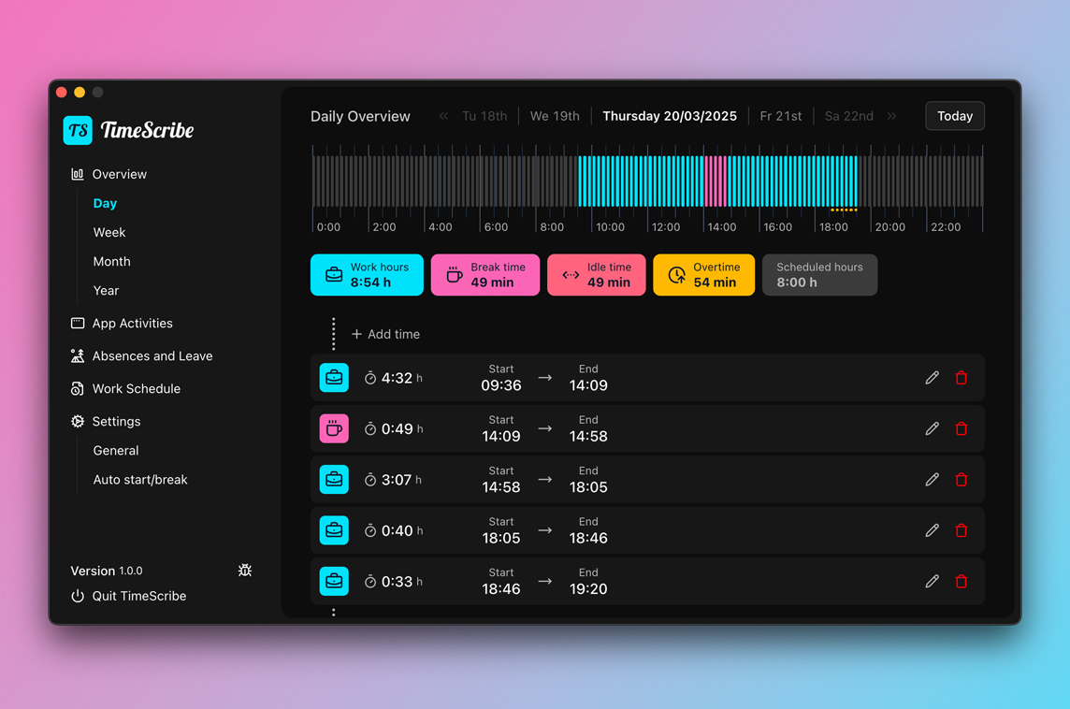
Task: Switch to the Week overview
Action: click(109, 232)
